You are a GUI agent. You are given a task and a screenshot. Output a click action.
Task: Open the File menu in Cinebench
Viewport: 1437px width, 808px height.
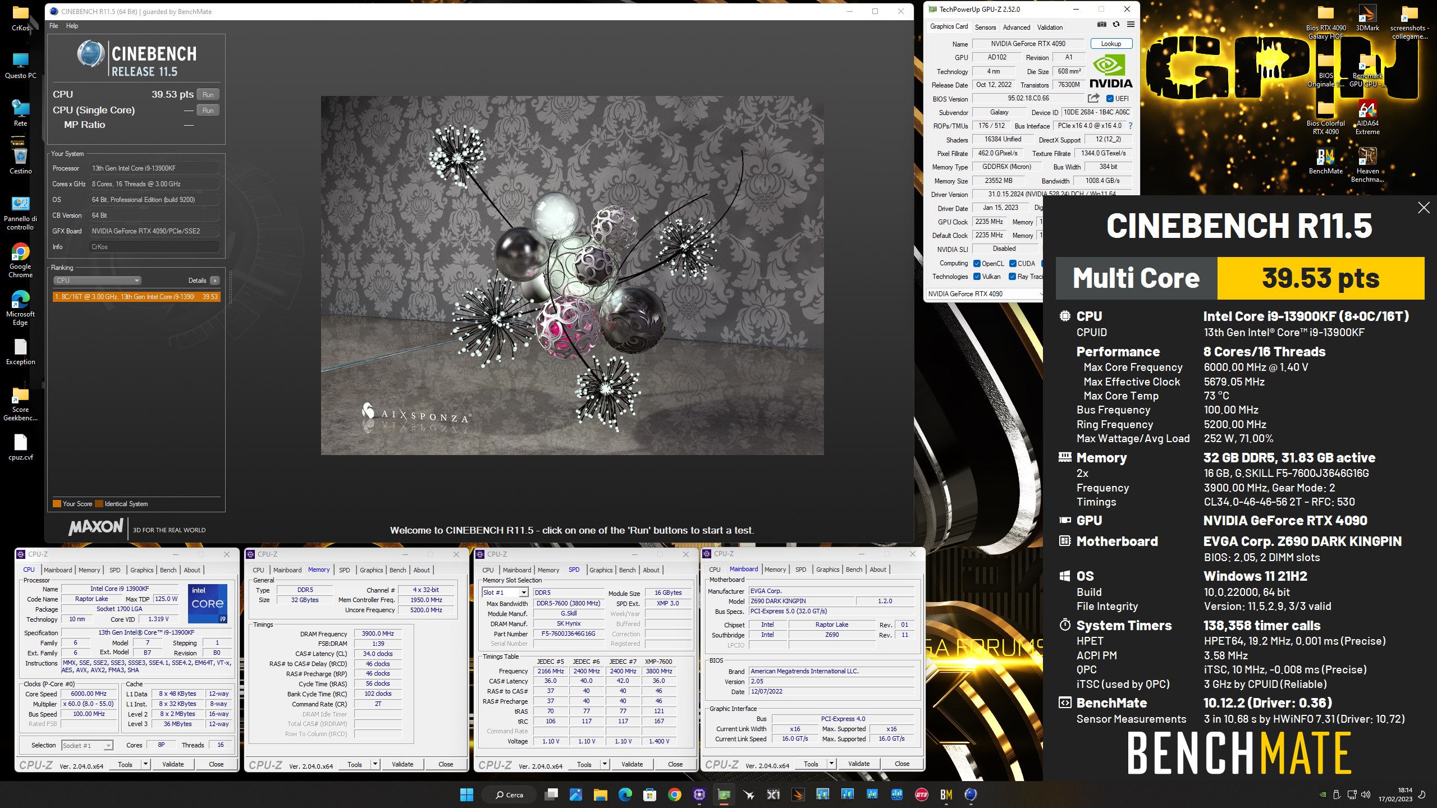(54, 26)
